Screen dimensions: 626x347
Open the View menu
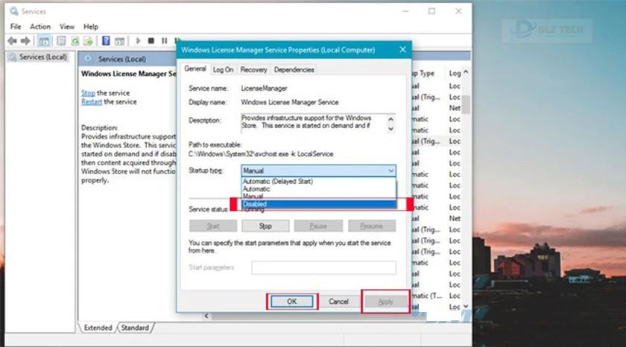pyautogui.click(x=66, y=27)
